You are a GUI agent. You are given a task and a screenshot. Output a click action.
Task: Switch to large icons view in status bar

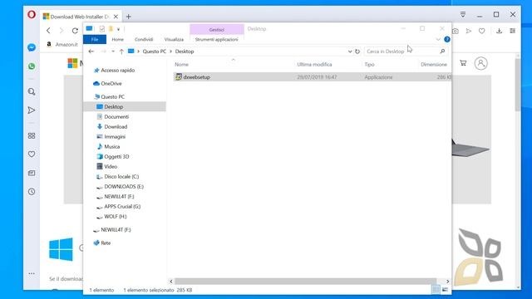point(445,290)
